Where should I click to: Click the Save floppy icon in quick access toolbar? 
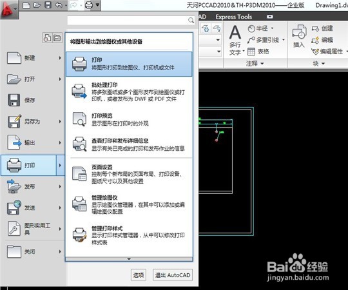(x=48, y=5)
